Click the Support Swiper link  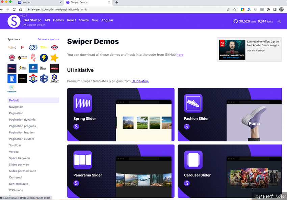coord(34,25)
